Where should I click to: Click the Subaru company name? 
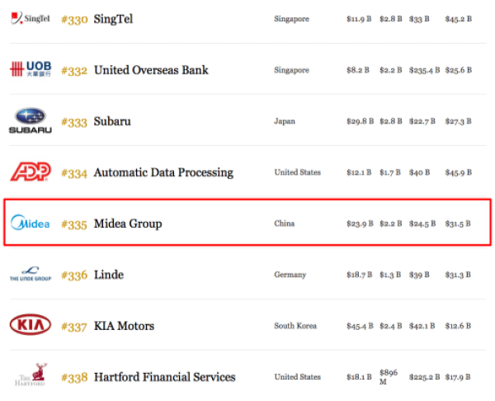tap(112, 121)
